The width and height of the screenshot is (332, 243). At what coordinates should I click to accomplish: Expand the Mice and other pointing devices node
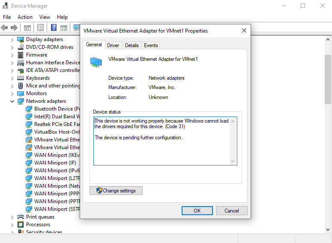coord(12,86)
